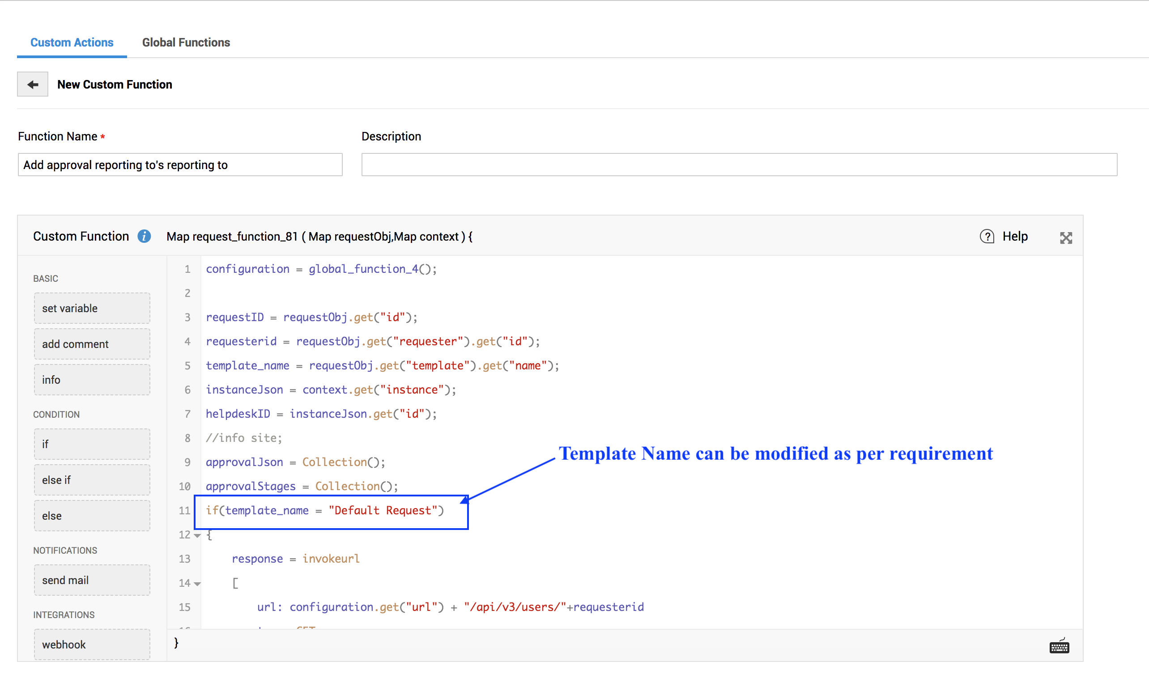Add an else if condition block

point(92,480)
